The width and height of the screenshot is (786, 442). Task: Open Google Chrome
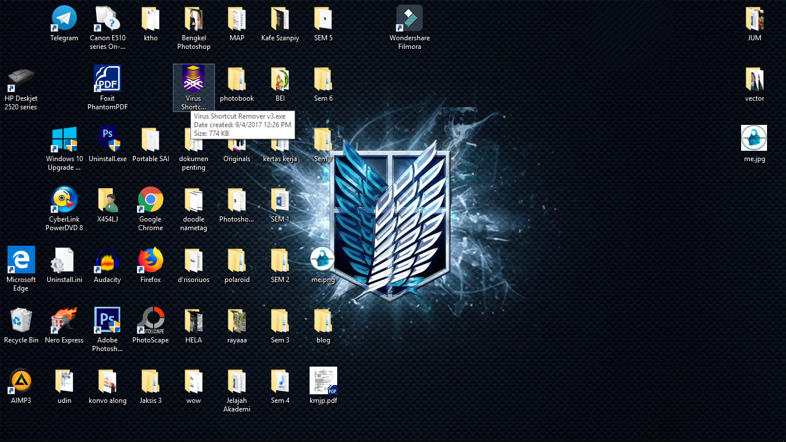pos(150,199)
